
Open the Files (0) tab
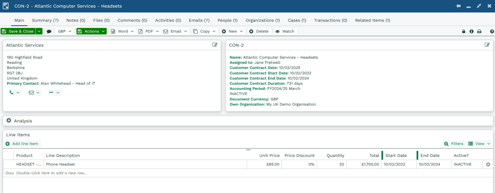point(101,20)
